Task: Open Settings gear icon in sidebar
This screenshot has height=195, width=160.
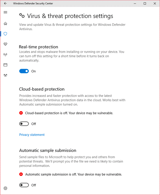Action: (5, 188)
